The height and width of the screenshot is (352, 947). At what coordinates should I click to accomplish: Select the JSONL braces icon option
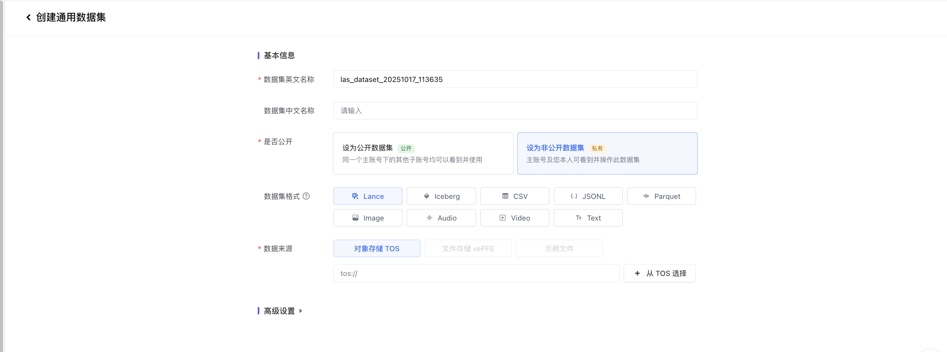pos(574,196)
